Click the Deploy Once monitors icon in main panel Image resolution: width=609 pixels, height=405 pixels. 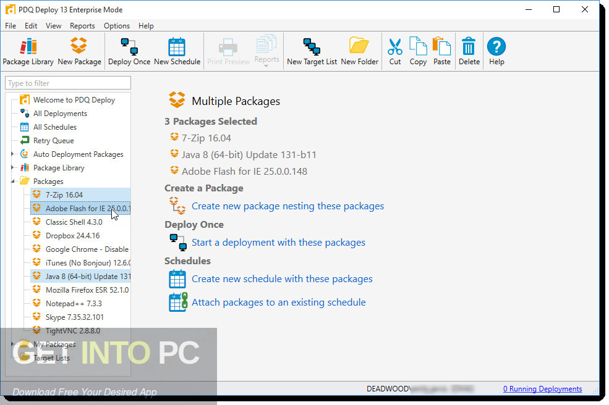point(178,243)
